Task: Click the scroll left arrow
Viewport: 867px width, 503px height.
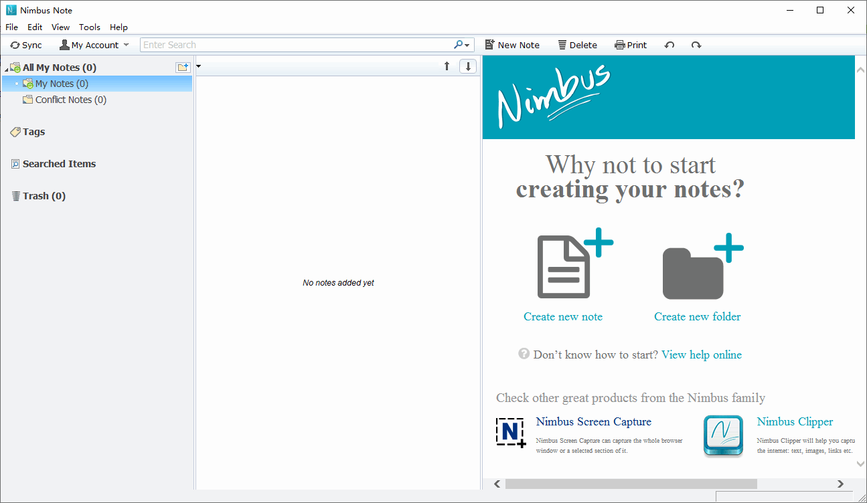Action: click(497, 484)
